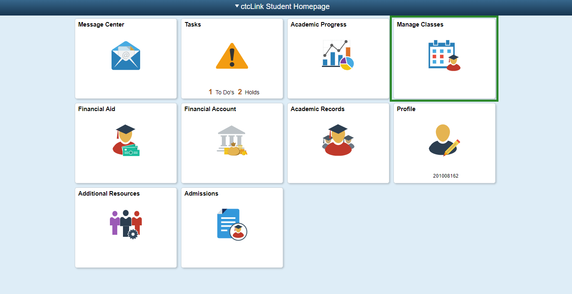The image size is (572, 294).
Task: Click the Profile person-with-pencil icon
Action: pyautogui.click(x=445, y=140)
